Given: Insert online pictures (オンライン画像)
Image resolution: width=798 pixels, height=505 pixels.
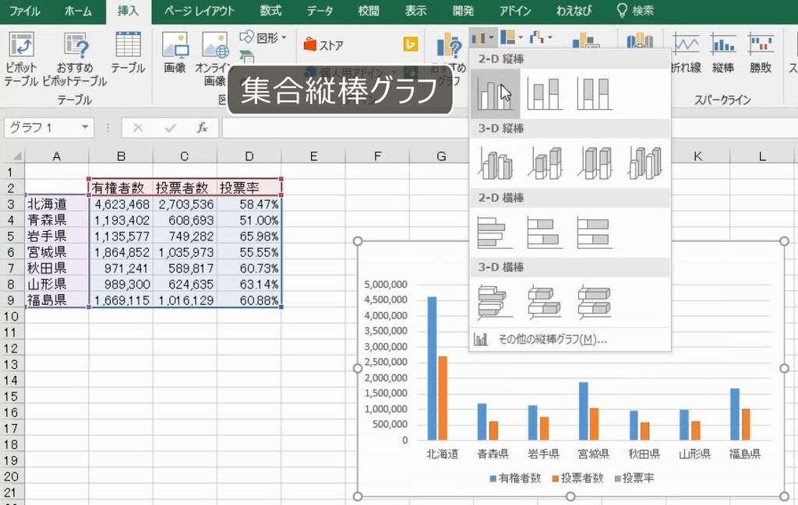Looking at the screenshot, I should (x=215, y=58).
